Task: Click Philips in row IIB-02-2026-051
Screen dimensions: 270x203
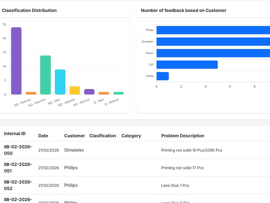Action: (x=71, y=168)
